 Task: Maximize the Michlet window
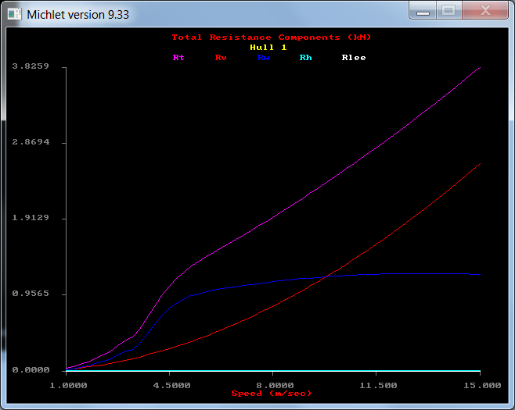(448, 11)
